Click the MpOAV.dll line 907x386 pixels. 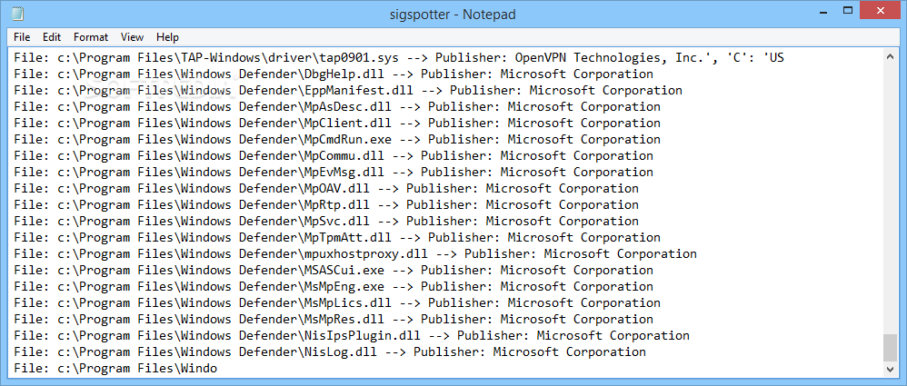tap(326, 188)
